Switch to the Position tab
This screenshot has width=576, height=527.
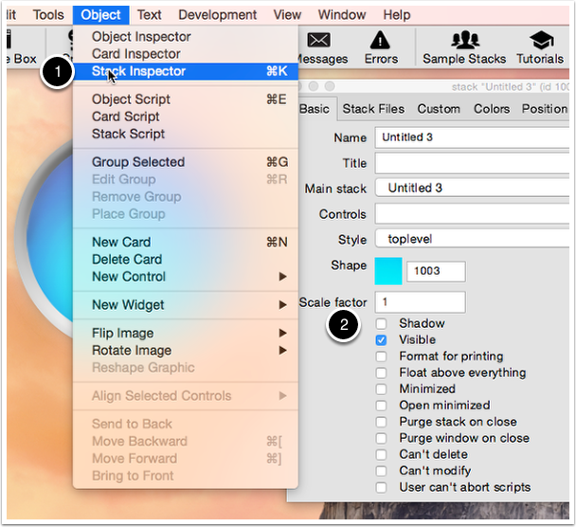pos(545,109)
